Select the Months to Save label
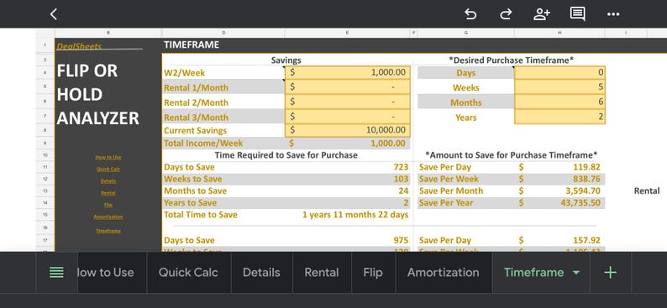667x308 pixels. [196, 191]
